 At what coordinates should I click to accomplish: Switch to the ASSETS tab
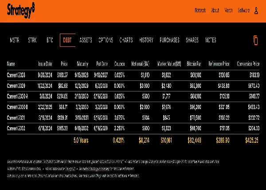point(86,40)
